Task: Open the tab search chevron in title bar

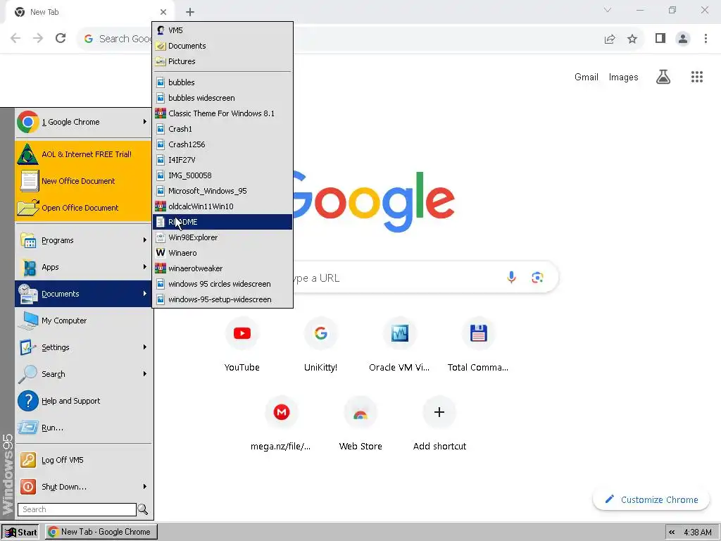Action: click(x=608, y=10)
